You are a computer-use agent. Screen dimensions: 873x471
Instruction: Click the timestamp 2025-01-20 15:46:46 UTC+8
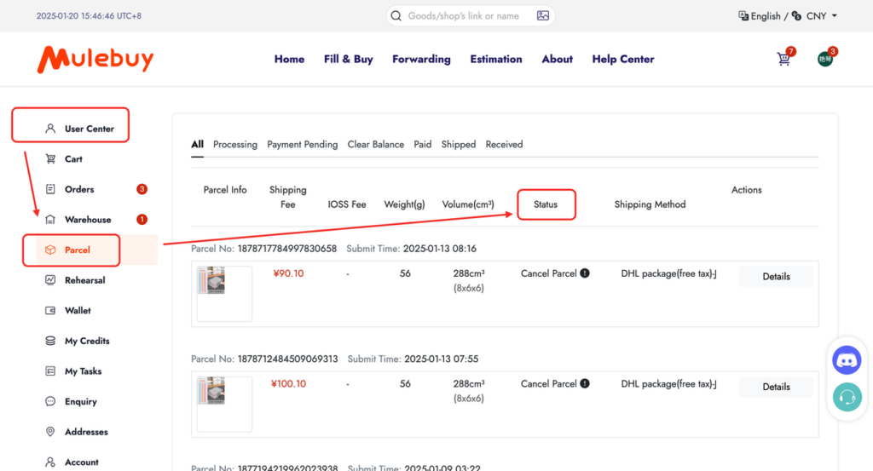89,15
